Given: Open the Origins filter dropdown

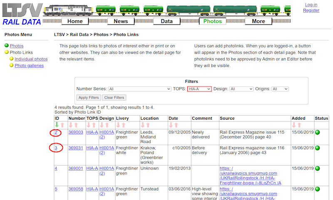Looking at the screenshot, I should click(280, 89).
